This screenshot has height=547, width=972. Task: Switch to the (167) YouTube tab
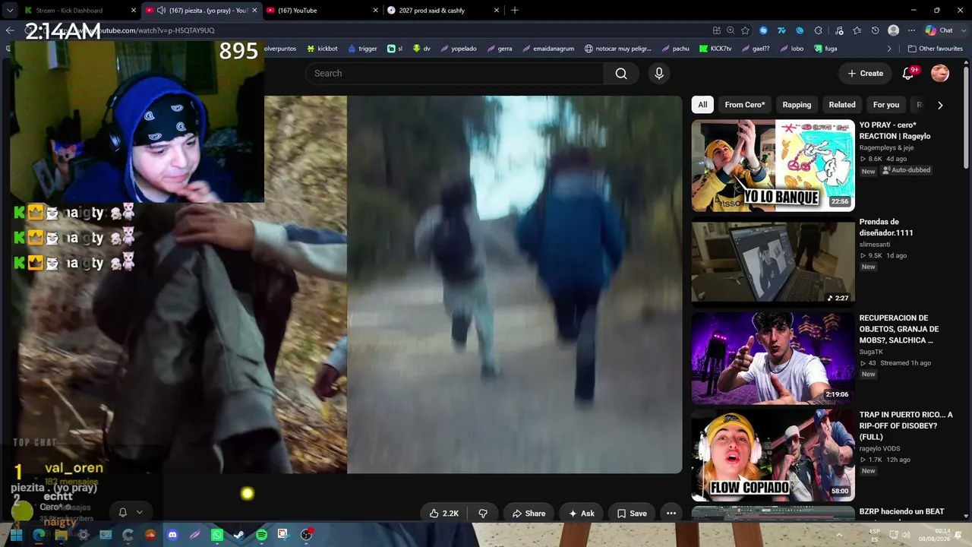tap(321, 11)
